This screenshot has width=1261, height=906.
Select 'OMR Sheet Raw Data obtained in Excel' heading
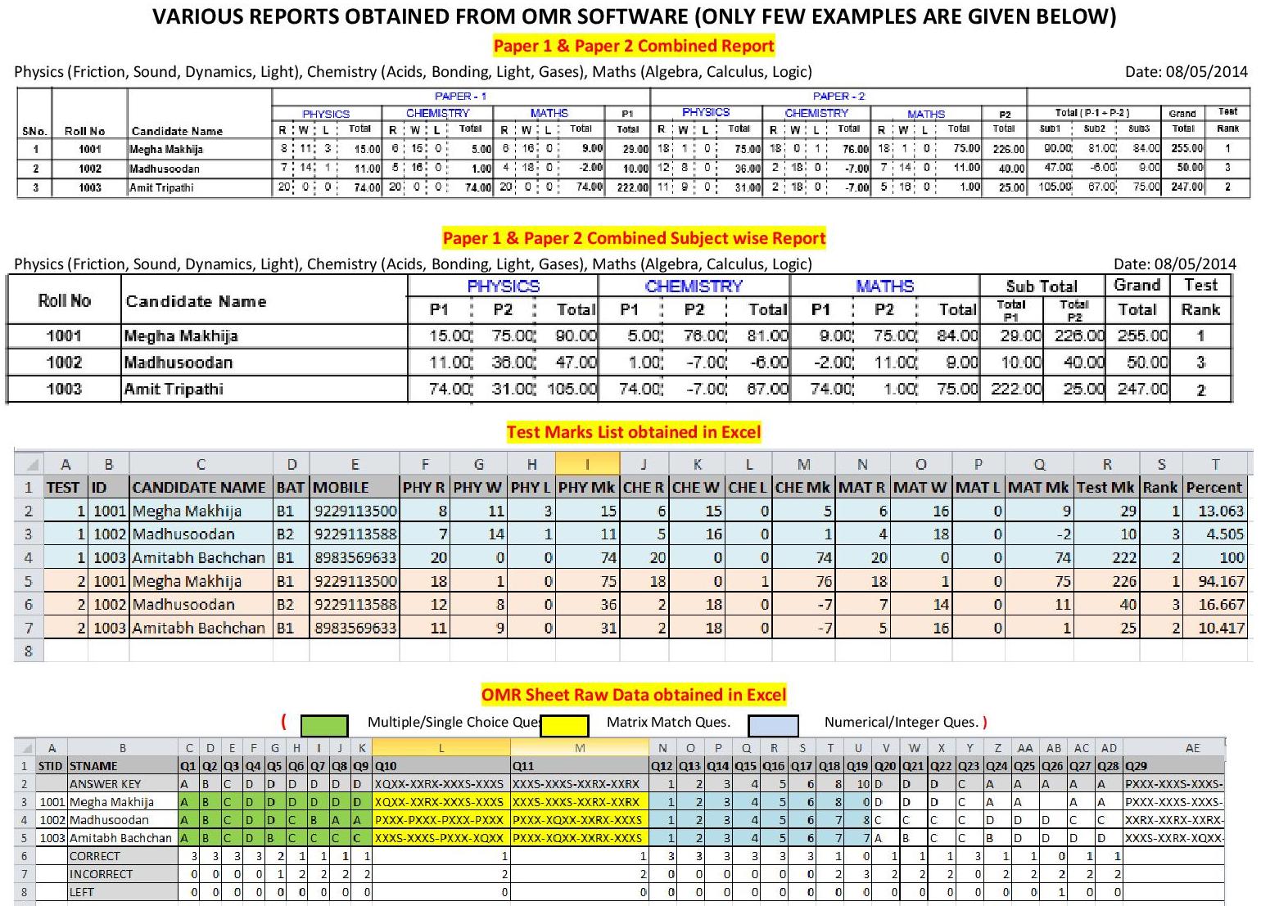pyautogui.click(x=634, y=695)
